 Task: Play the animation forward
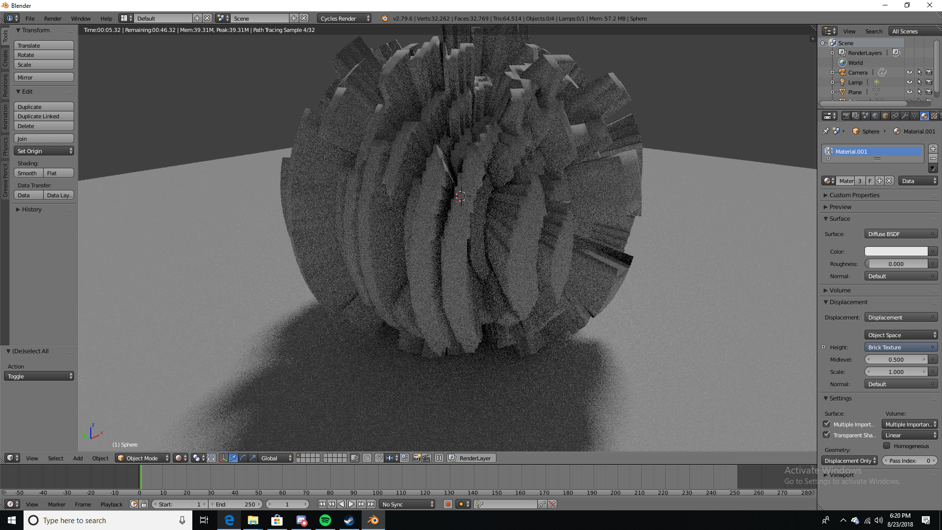pyautogui.click(x=351, y=504)
